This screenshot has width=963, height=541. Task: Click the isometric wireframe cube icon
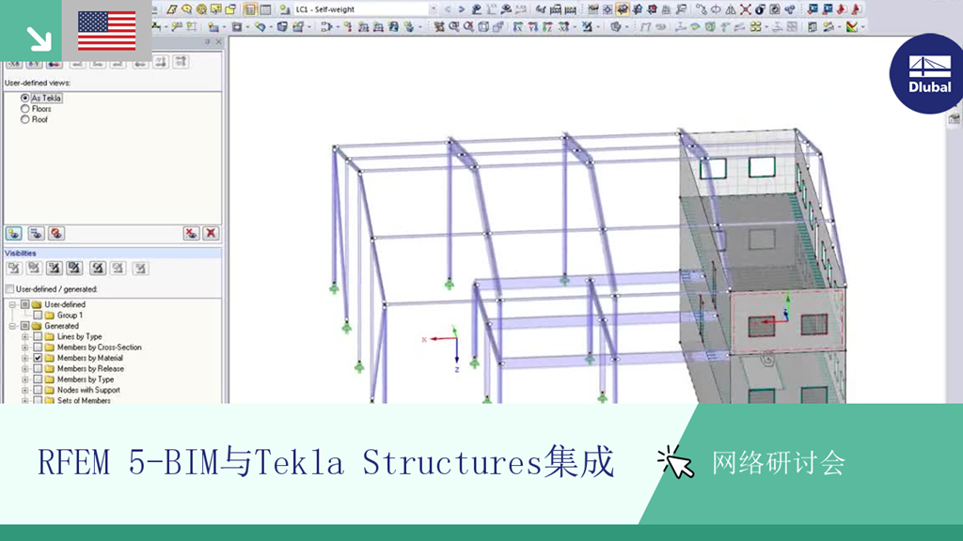pyautogui.click(x=482, y=26)
